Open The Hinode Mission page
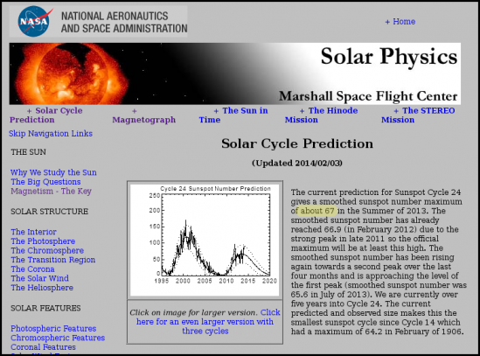480x356 pixels. coord(322,115)
